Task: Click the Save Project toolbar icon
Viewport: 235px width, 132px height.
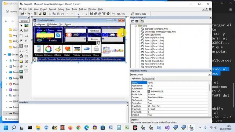Action: pyautogui.click(x=44, y=14)
